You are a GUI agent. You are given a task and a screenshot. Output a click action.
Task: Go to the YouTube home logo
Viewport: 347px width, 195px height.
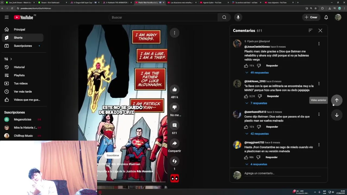[23, 17]
